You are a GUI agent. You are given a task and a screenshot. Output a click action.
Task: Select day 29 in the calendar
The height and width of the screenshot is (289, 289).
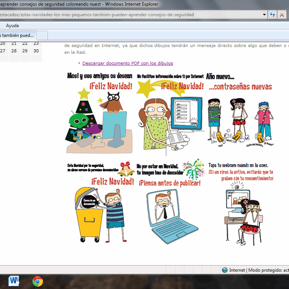[25, 51]
